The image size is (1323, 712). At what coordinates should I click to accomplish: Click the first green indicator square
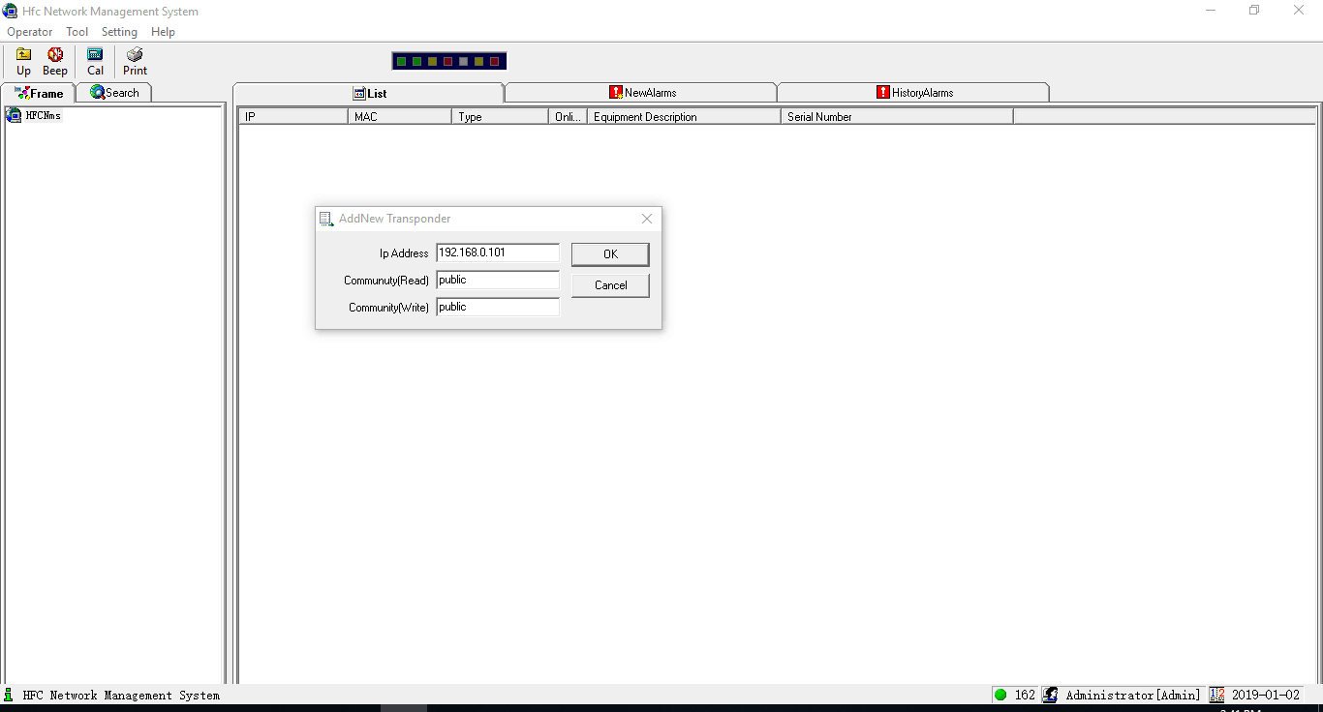[401, 61]
